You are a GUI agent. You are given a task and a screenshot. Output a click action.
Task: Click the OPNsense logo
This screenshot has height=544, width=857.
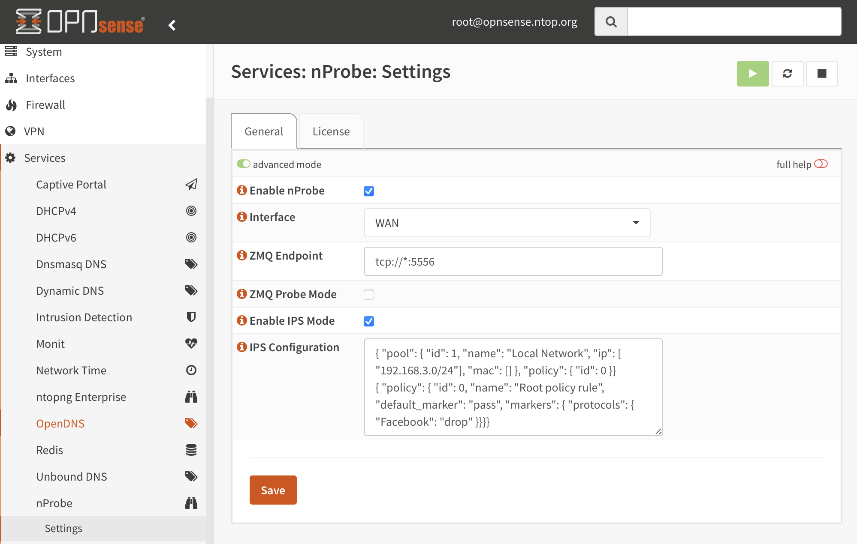(80, 21)
